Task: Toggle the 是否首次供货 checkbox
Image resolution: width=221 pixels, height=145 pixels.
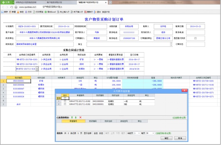Action: 196,38
